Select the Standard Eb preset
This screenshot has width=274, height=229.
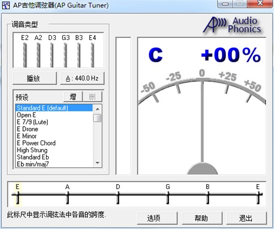pos(54,157)
